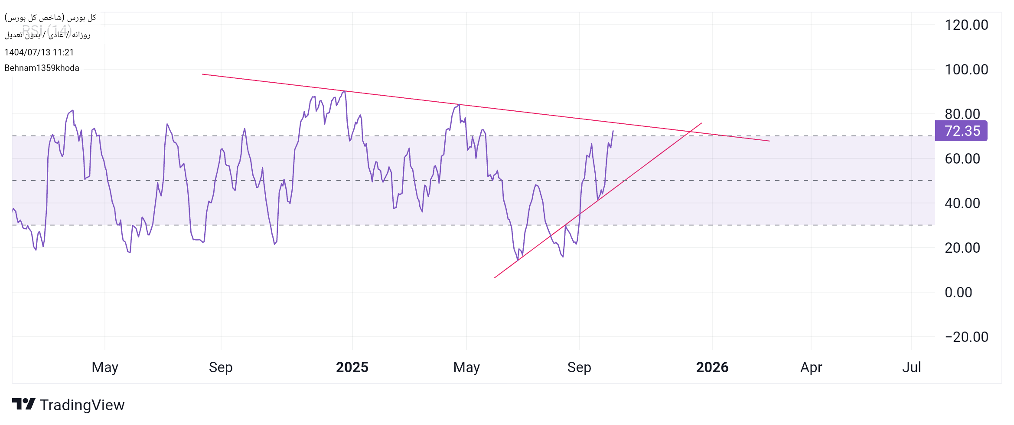Click the username Behnam1359khoda
This screenshot has height=425, width=1014.
pos(42,68)
